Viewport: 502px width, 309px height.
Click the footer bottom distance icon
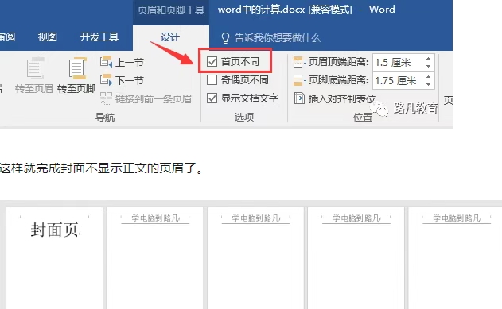point(299,80)
